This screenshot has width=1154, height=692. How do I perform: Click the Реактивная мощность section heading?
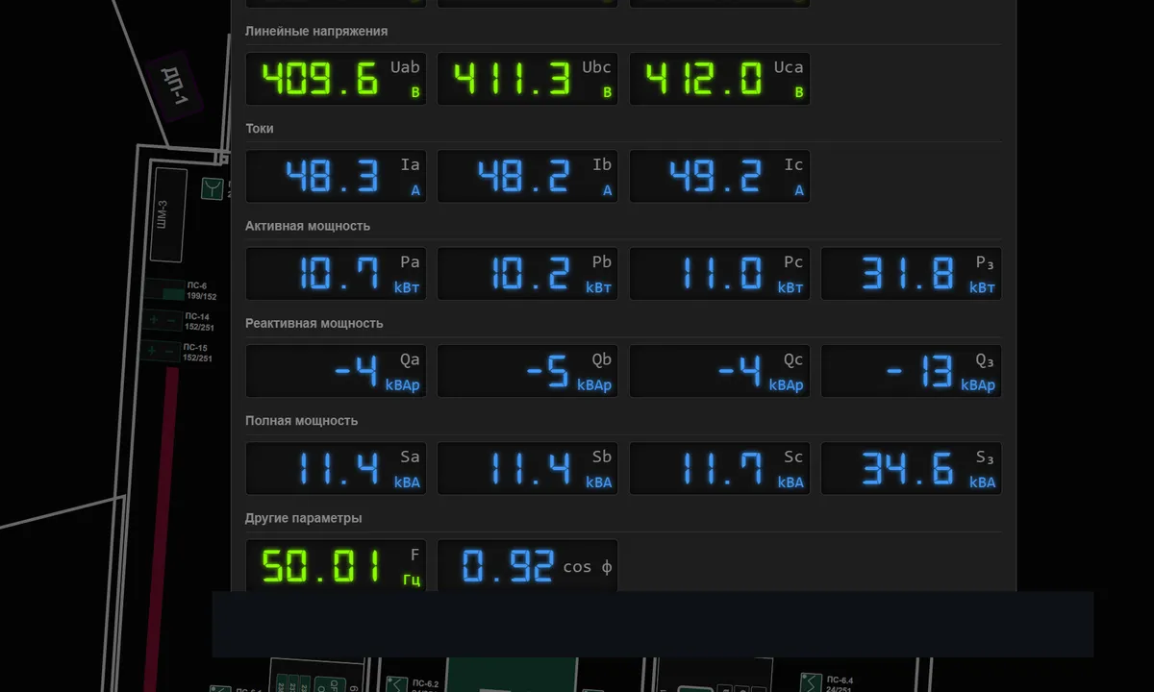314,323
